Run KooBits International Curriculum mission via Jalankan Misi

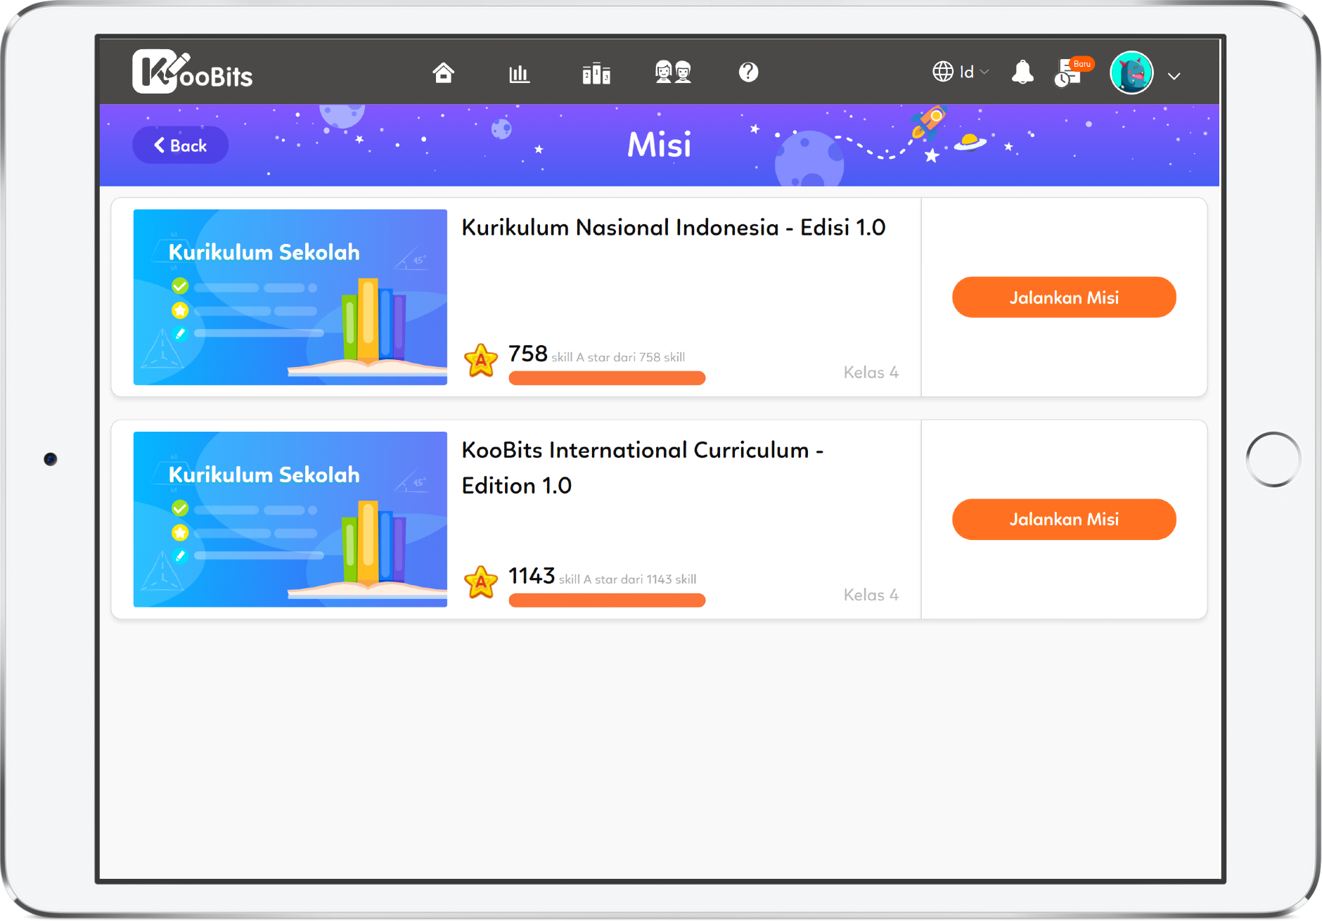[x=1064, y=520]
